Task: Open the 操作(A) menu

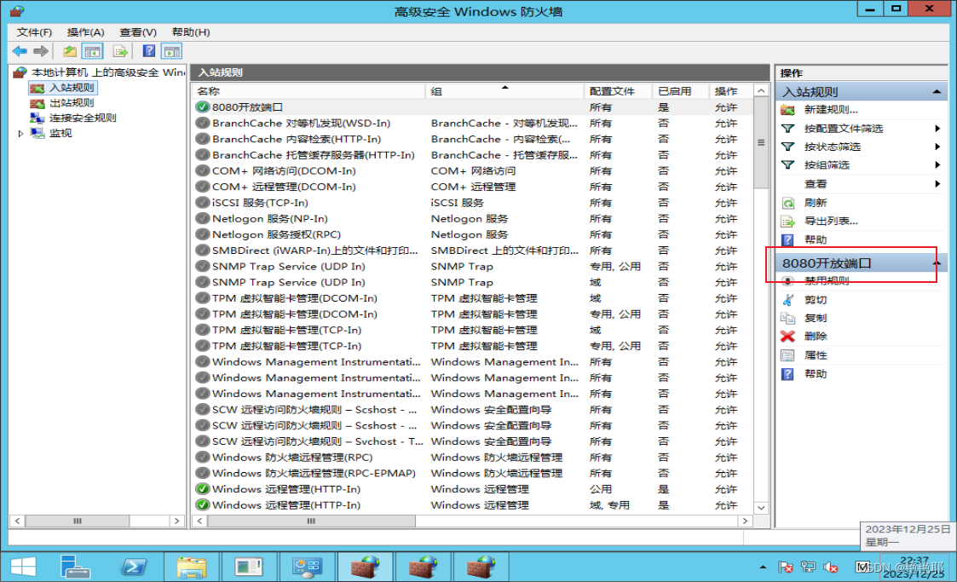Action: (x=85, y=32)
